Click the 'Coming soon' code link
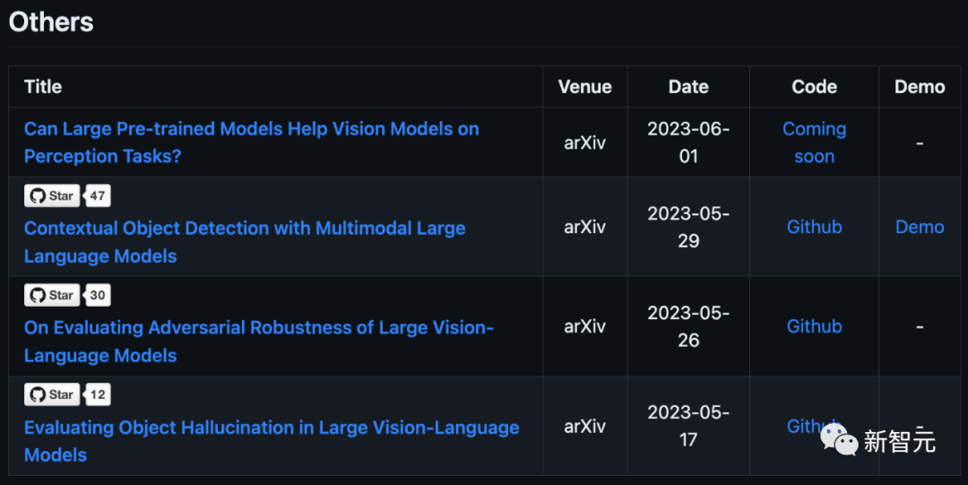Image resolution: width=968 pixels, height=485 pixels. click(814, 142)
